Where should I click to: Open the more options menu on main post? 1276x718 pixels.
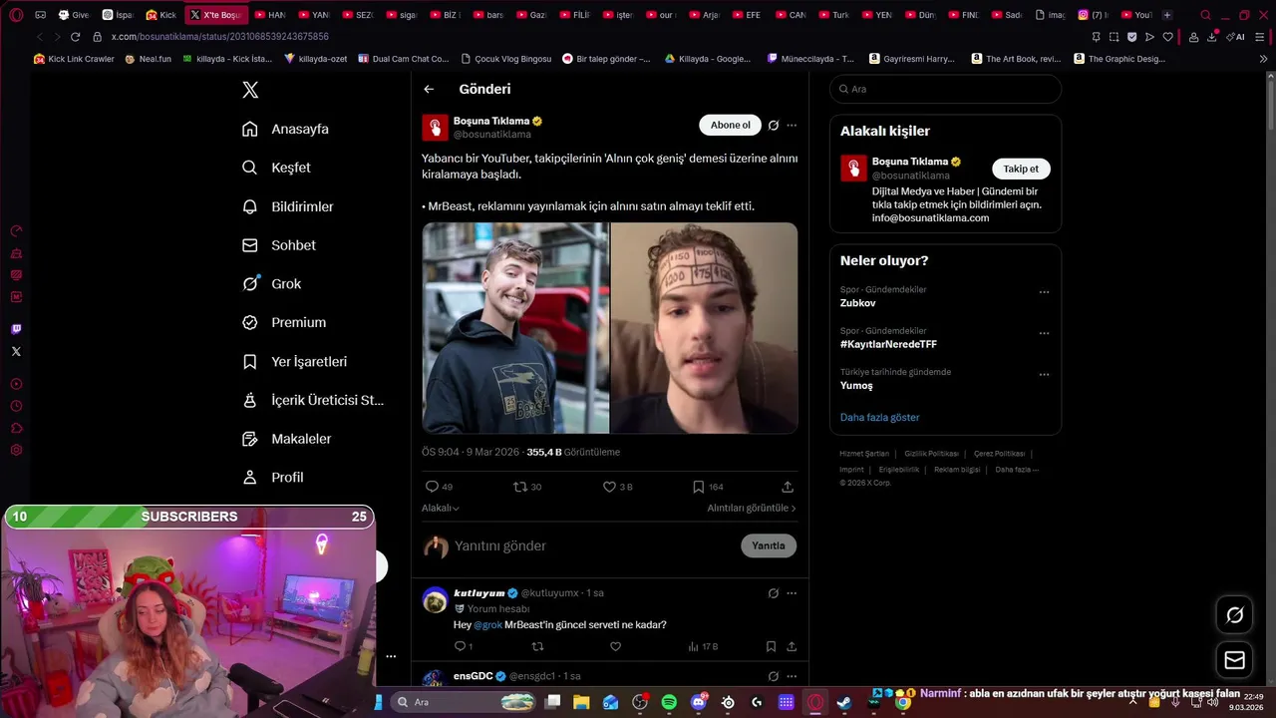coord(792,125)
